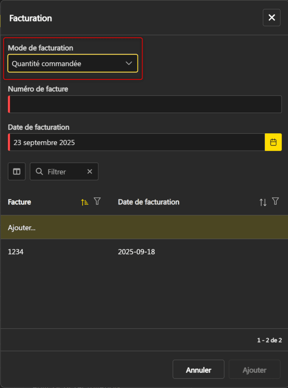288x388 pixels.
Task: Open the column chooser icon
Action: (x=17, y=172)
